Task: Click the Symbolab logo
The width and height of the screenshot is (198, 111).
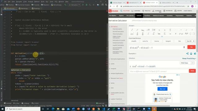Action: click(x=114, y=11)
